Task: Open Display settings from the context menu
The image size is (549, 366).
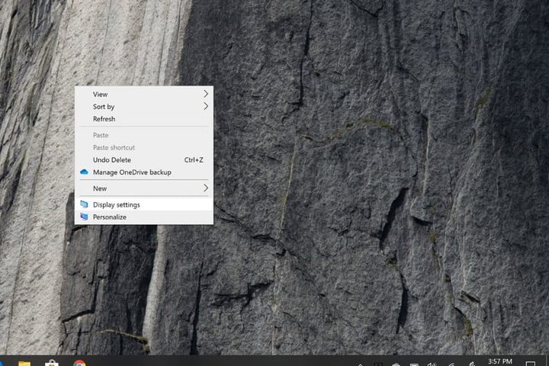Action: (144, 204)
